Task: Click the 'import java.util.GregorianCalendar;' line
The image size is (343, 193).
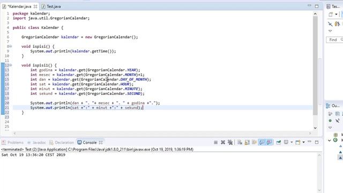Action: pos(51,18)
